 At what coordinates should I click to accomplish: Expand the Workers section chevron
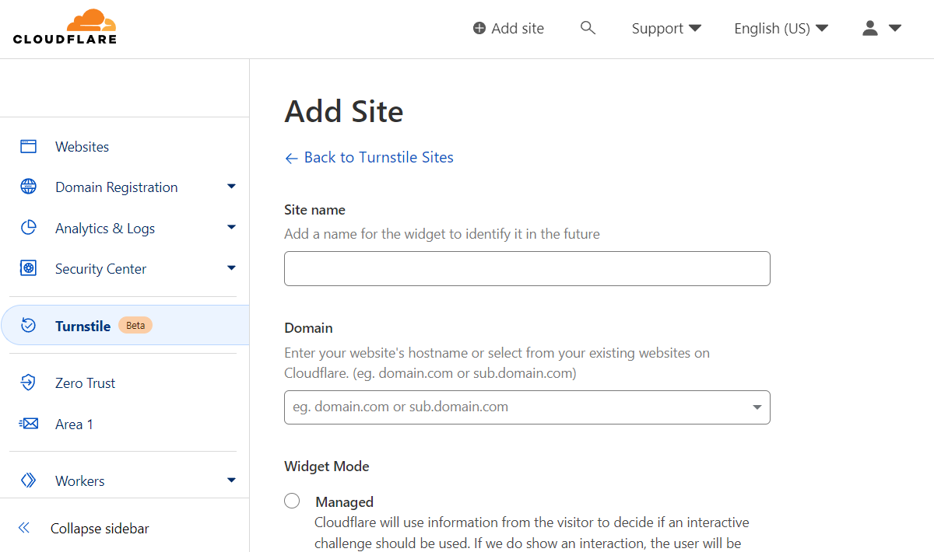[231, 480]
